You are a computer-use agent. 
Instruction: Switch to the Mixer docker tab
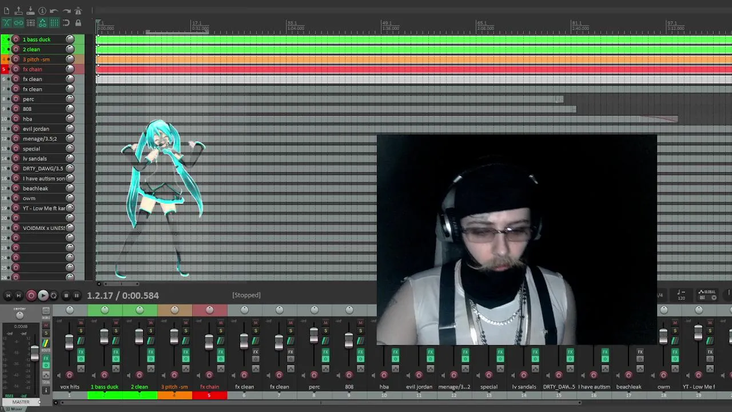click(16, 409)
